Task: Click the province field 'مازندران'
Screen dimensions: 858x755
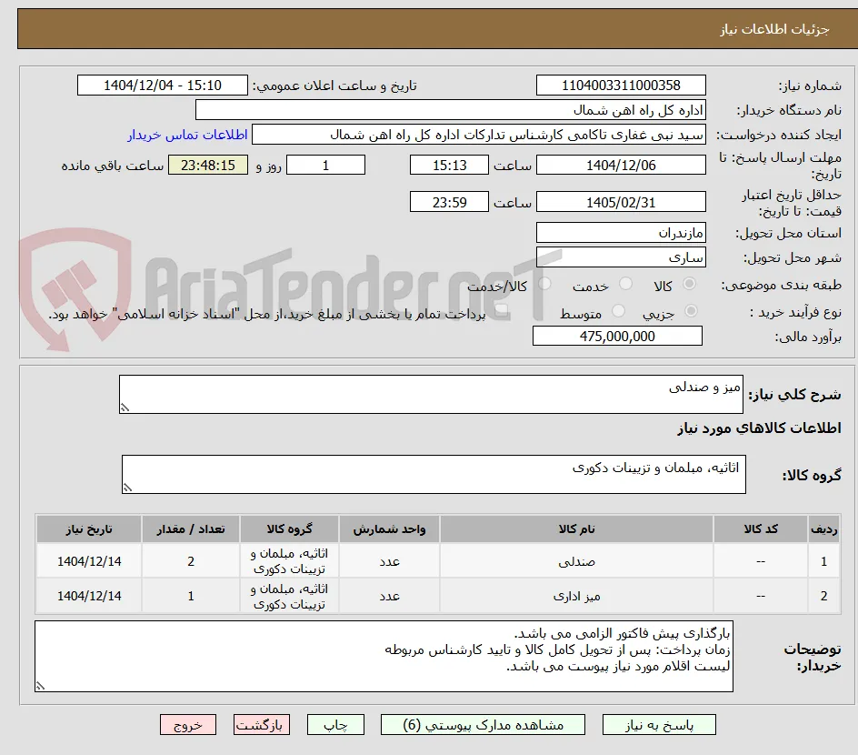Action: coord(621,233)
